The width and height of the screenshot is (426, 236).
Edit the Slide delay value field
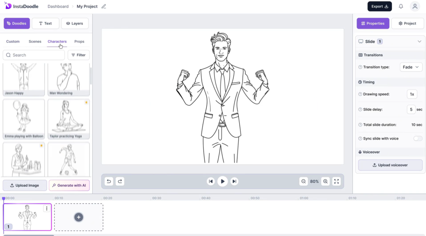click(x=411, y=109)
